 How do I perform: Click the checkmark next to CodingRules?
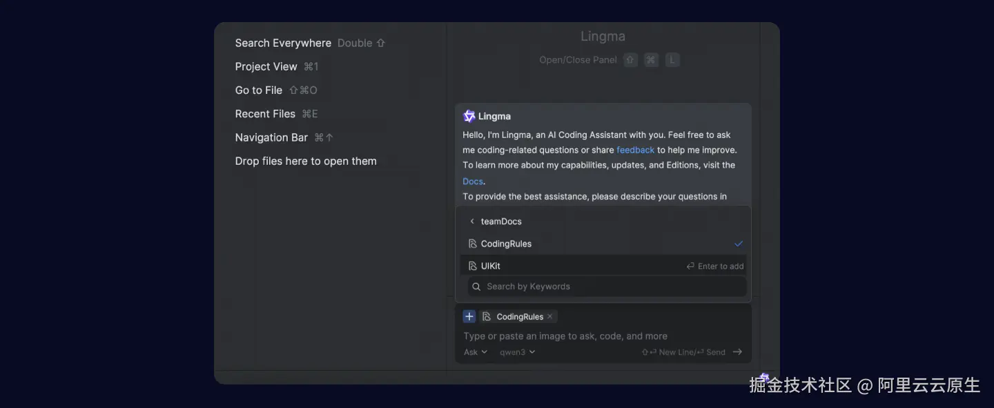739,244
